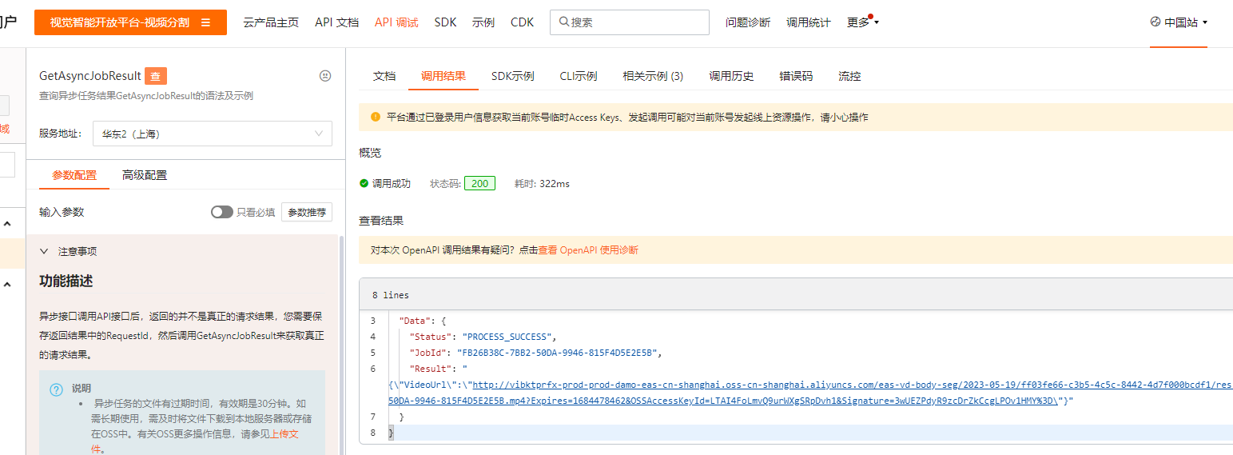This screenshot has width=1233, height=455.
Task: Click the help icon beside 说明
Action: 56,389
